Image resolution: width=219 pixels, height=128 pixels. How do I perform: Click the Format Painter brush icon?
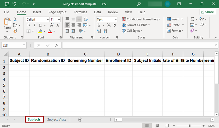[x=15, y=31]
